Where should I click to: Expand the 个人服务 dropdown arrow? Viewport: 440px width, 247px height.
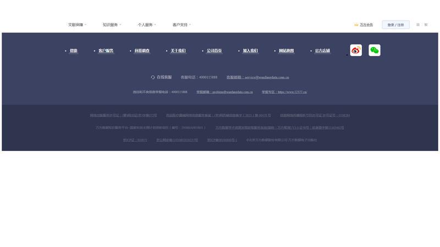155,25
